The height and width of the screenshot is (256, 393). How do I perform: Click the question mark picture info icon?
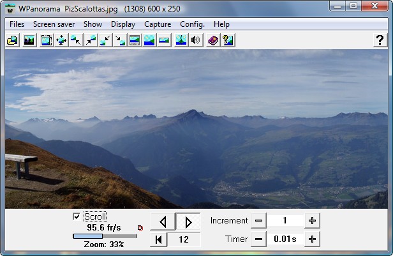point(228,40)
